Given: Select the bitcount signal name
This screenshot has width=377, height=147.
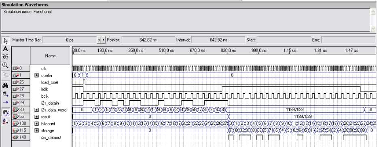Looking at the screenshot, I should 48,124.
